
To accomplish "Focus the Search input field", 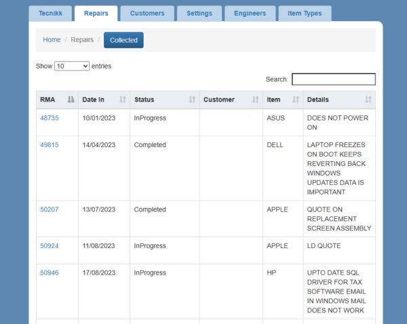I will point(333,79).
